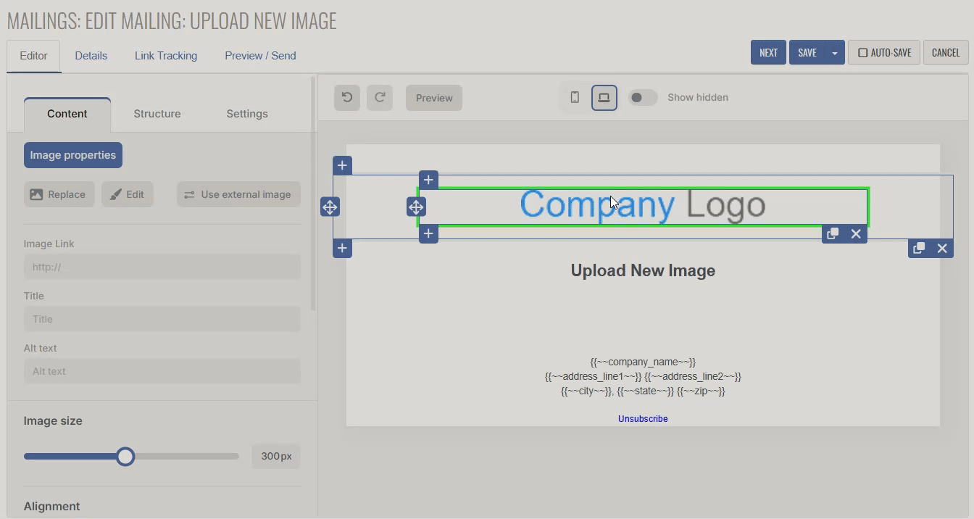974x519 pixels.
Task: Delete the selected logo image block
Action: pos(856,233)
